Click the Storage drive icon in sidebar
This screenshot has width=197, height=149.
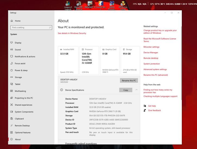click(x=12, y=77)
